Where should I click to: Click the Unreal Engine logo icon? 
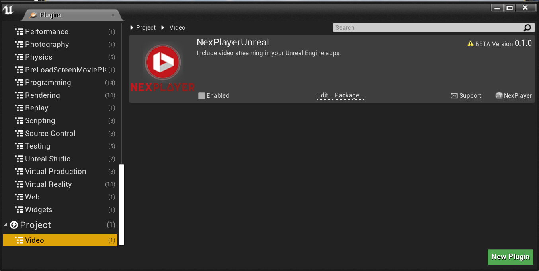[x=8, y=10]
